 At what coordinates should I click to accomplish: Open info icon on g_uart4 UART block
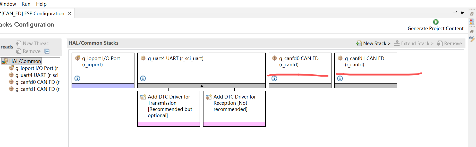(143, 78)
